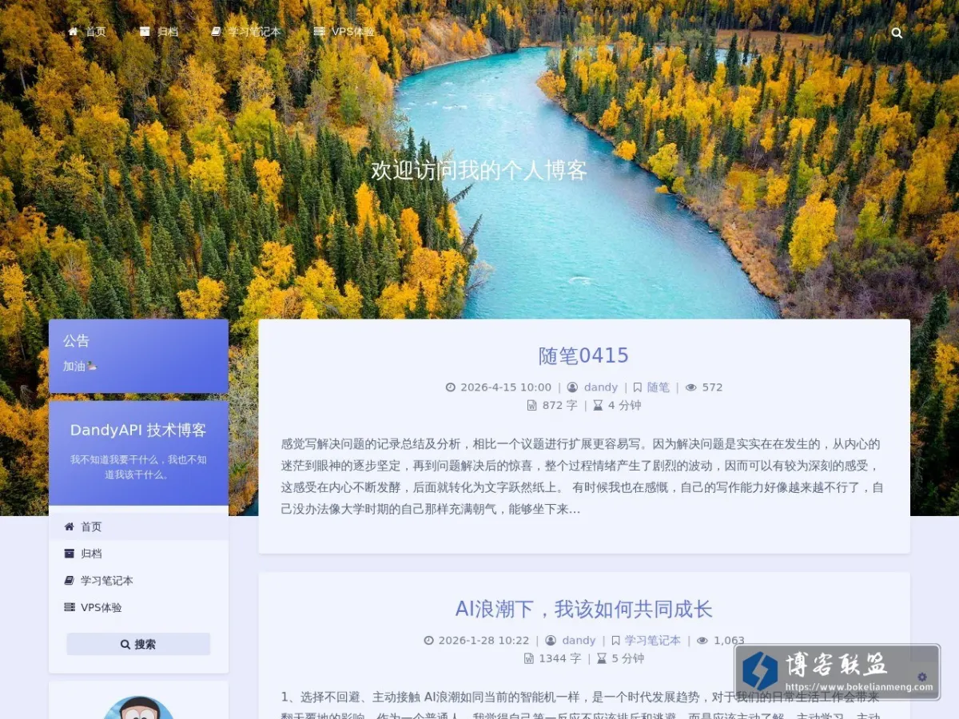Click the user icon before dandy on 随笔0415
The height and width of the screenshot is (719, 959).
(572, 387)
